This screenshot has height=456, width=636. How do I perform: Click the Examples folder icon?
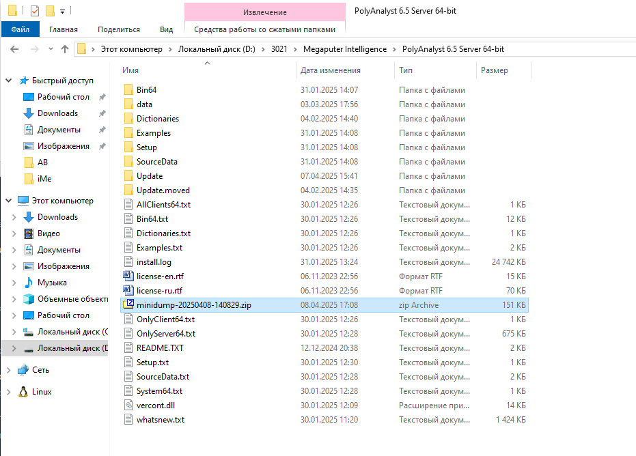coord(128,133)
